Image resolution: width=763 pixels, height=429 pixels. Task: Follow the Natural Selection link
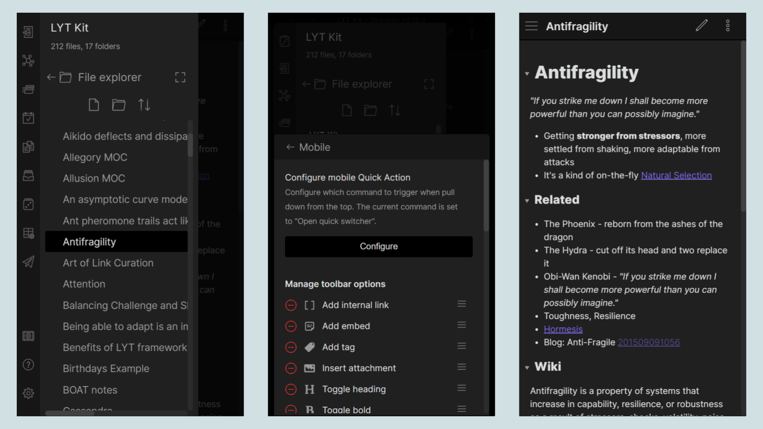pyautogui.click(x=676, y=175)
